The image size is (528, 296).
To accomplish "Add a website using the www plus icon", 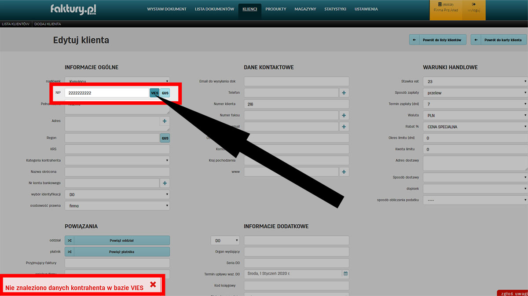I will (344, 172).
